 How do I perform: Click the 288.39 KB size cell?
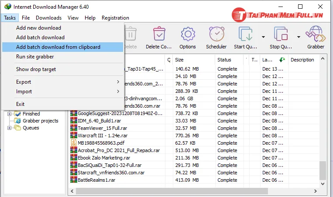click(186, 91)
